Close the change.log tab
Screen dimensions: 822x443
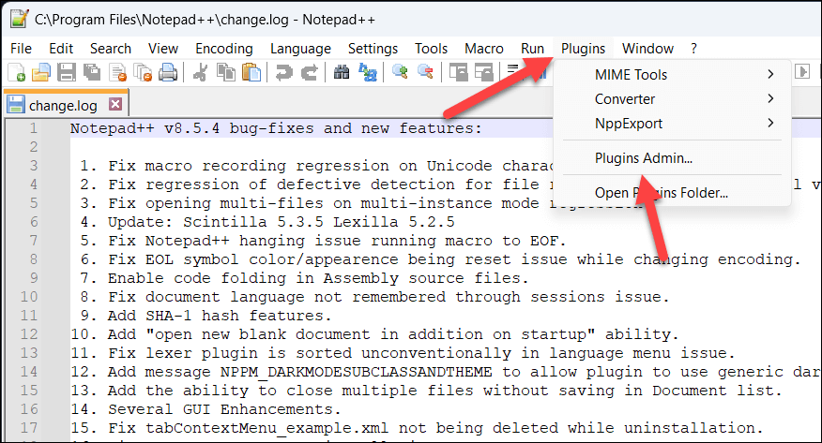(x=115, y=104)
